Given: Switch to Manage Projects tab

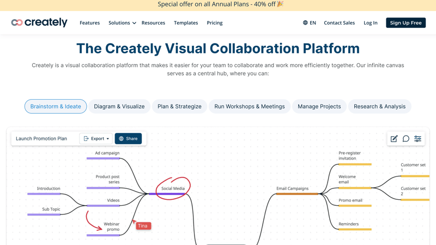Looking at the screenshot, I should (319, 106).
